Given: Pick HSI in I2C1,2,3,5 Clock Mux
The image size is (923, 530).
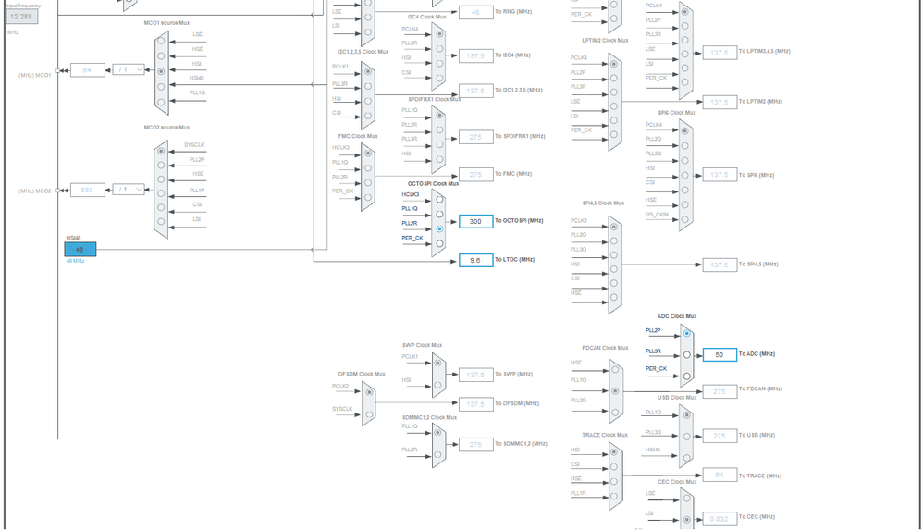Looking at the screenshot, I should (x=368, y=101).
